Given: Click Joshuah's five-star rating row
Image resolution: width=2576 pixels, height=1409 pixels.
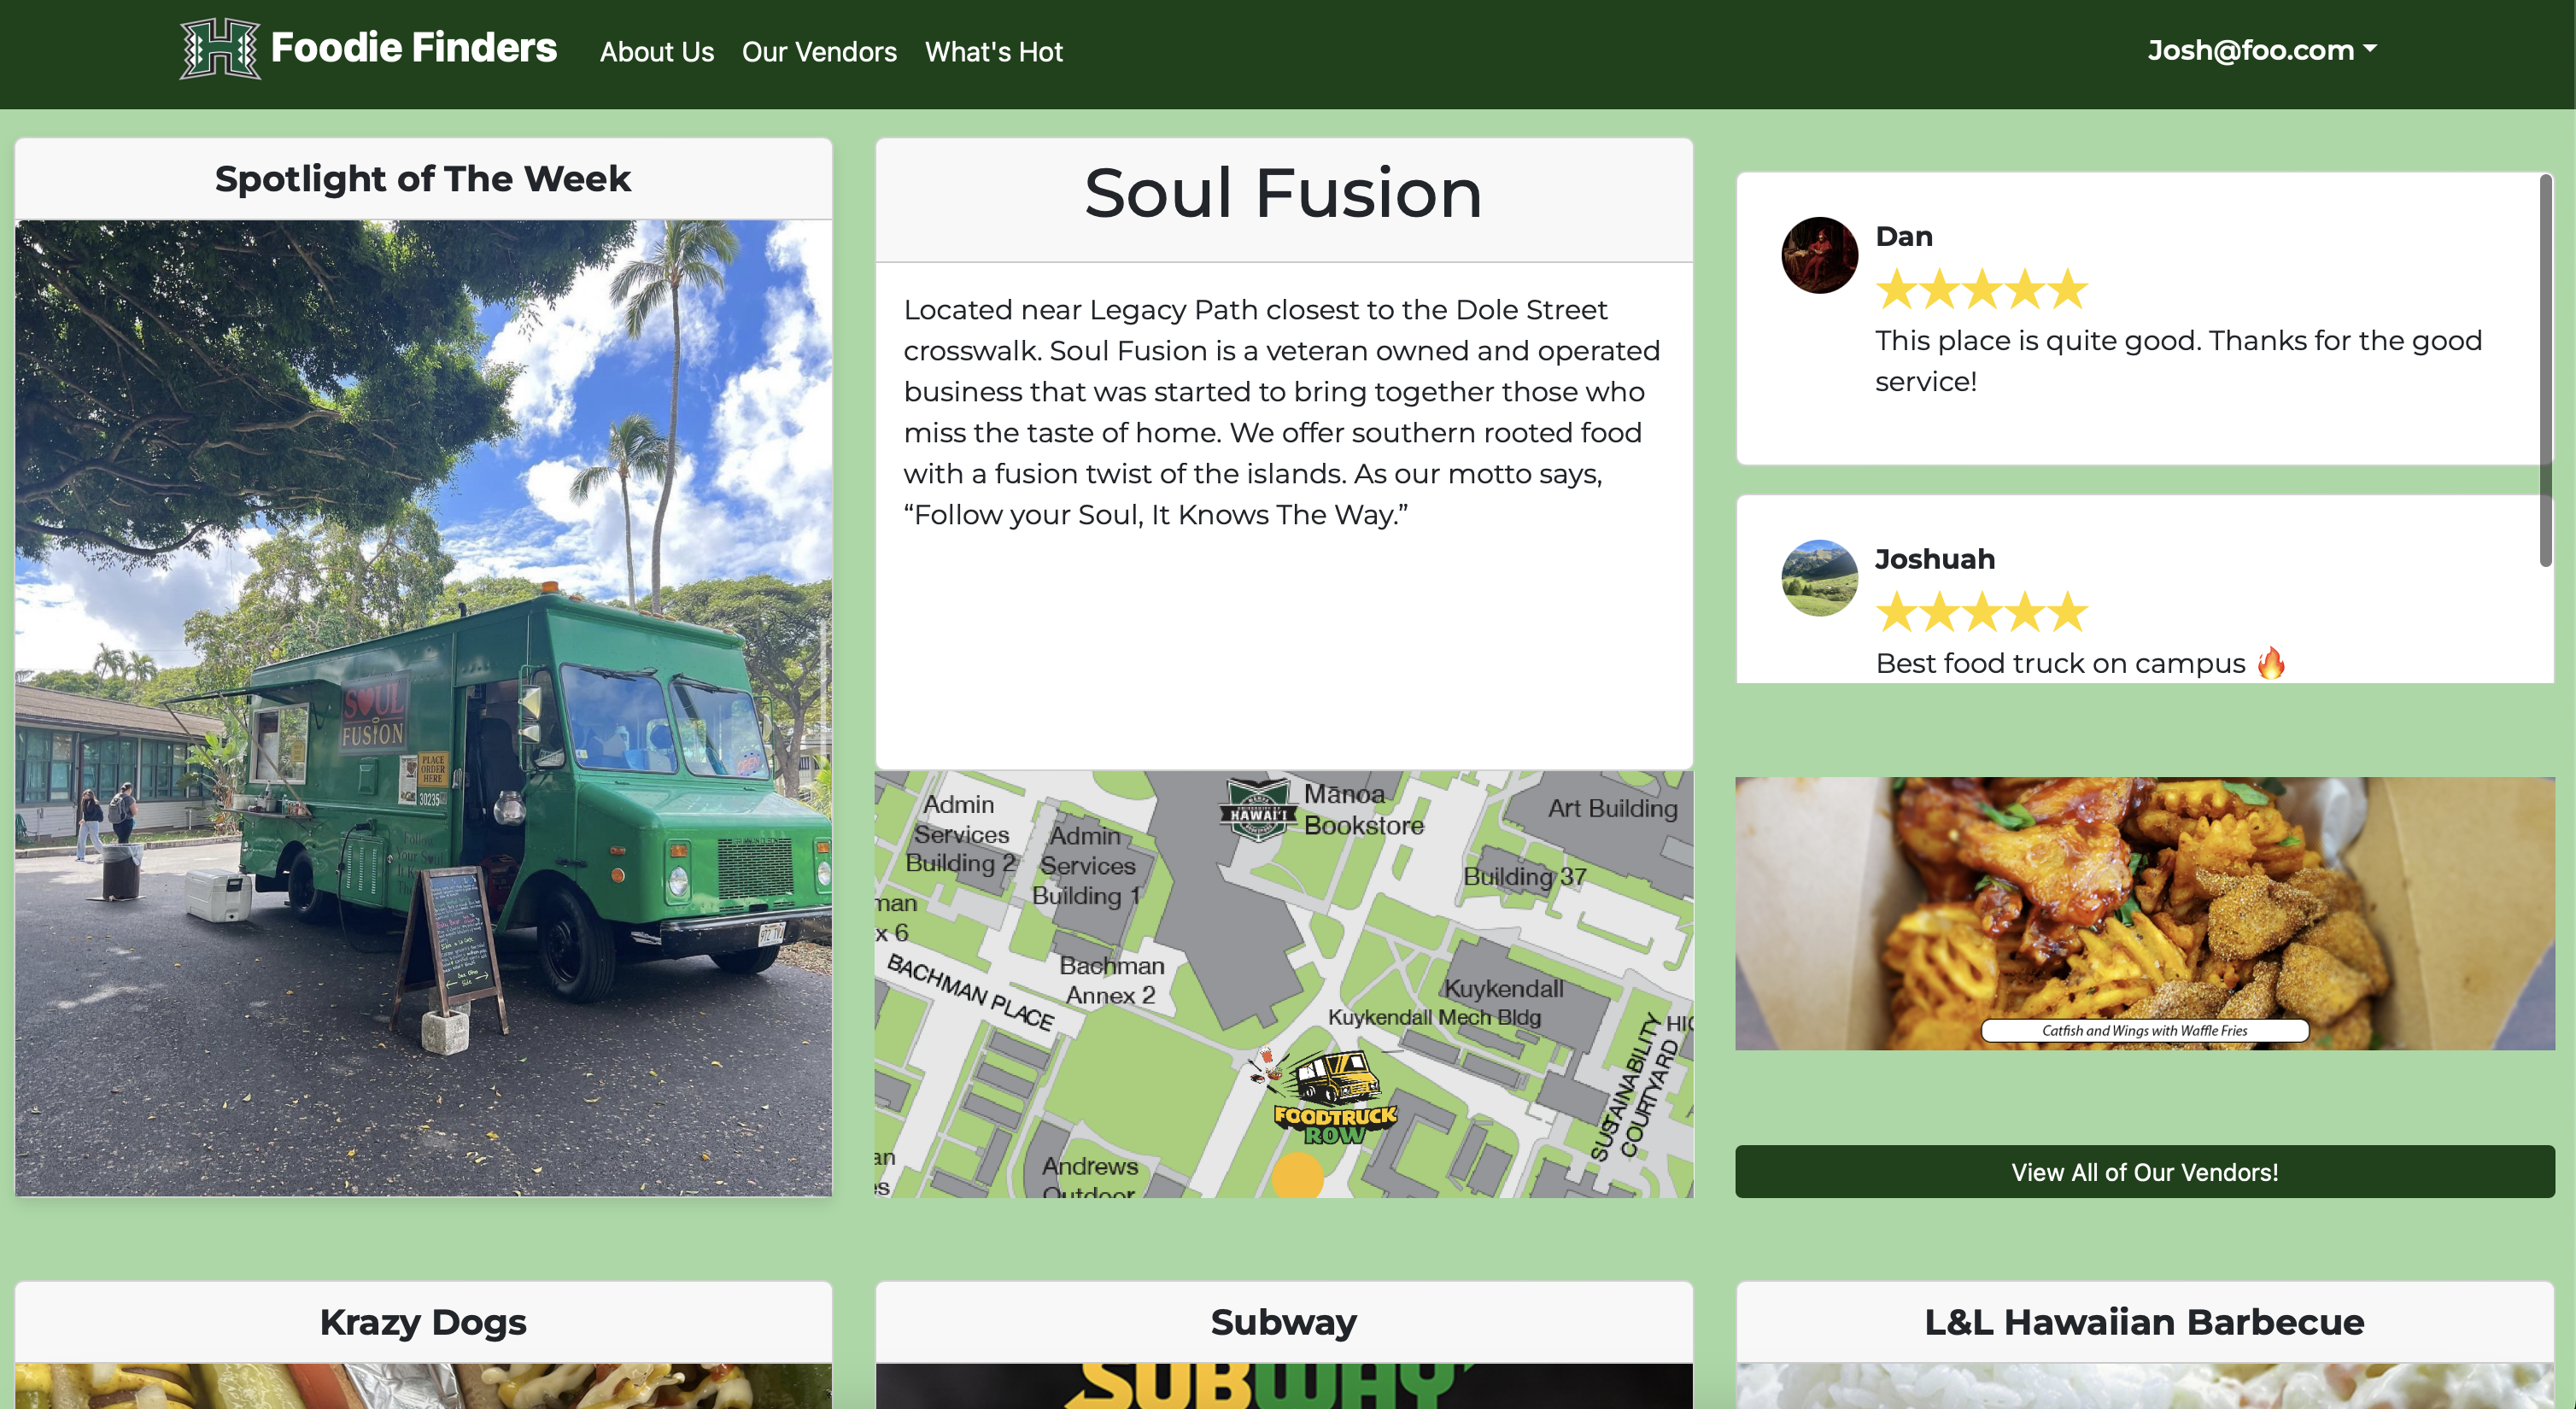Looking at the screenshot, I should click(x=1981, y=612).
